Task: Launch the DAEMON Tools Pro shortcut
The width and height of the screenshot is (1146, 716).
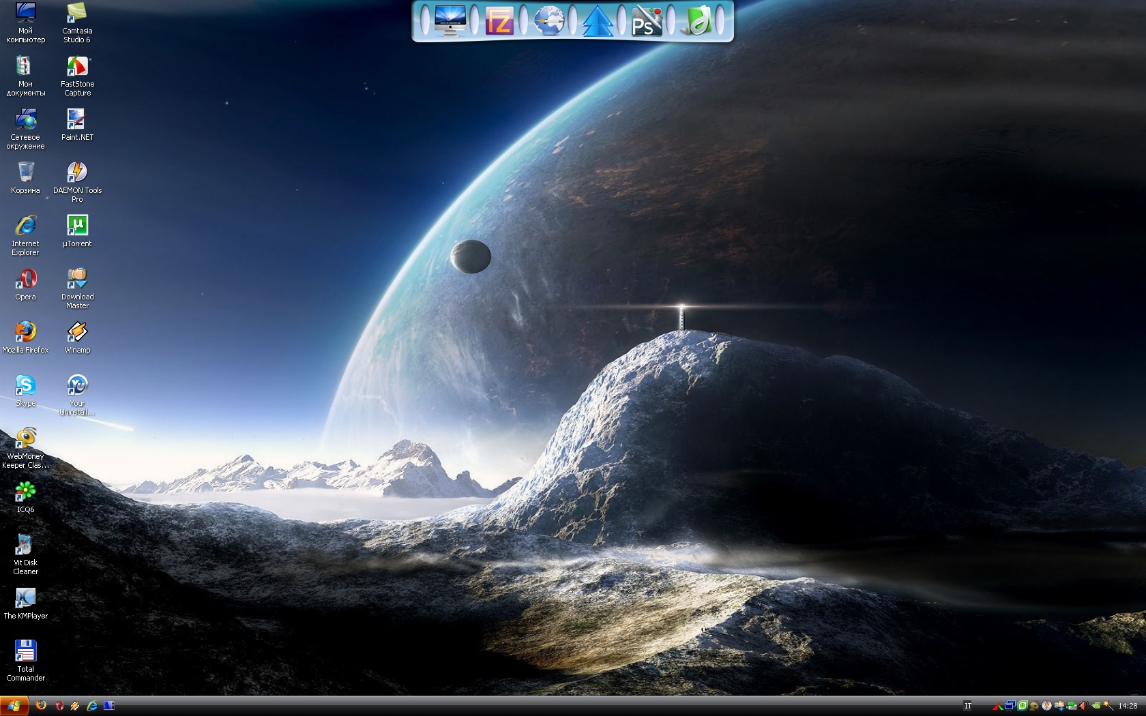Action: [x=77, y=182]
